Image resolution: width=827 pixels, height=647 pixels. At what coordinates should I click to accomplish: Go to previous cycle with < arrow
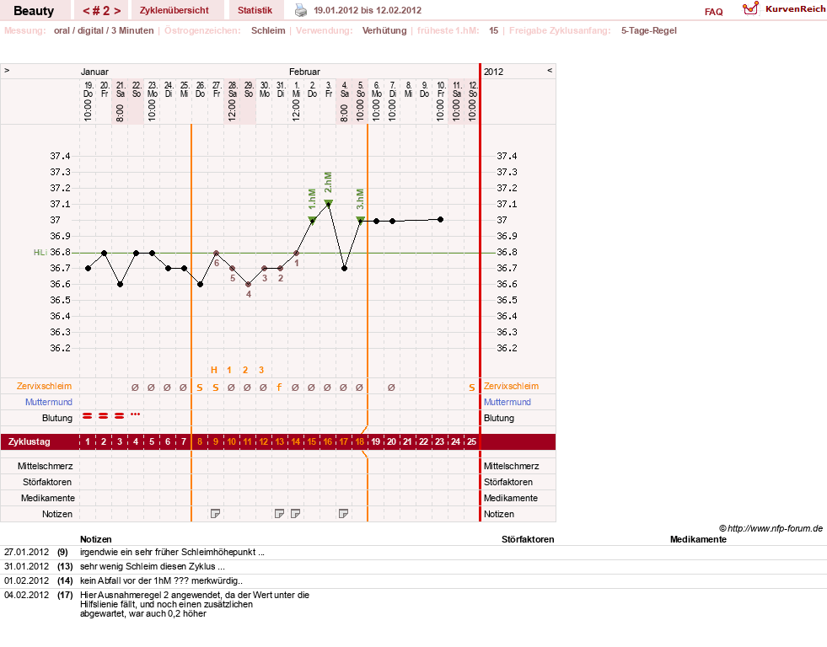coord(86,11)
